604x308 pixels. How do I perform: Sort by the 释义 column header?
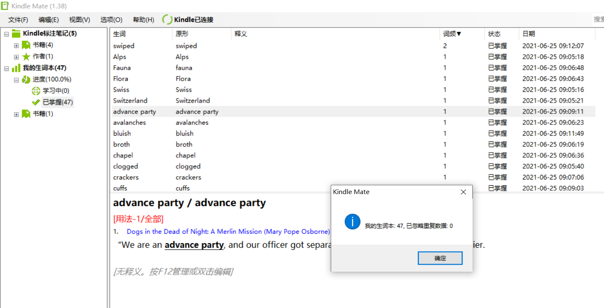tap(336, 34)
